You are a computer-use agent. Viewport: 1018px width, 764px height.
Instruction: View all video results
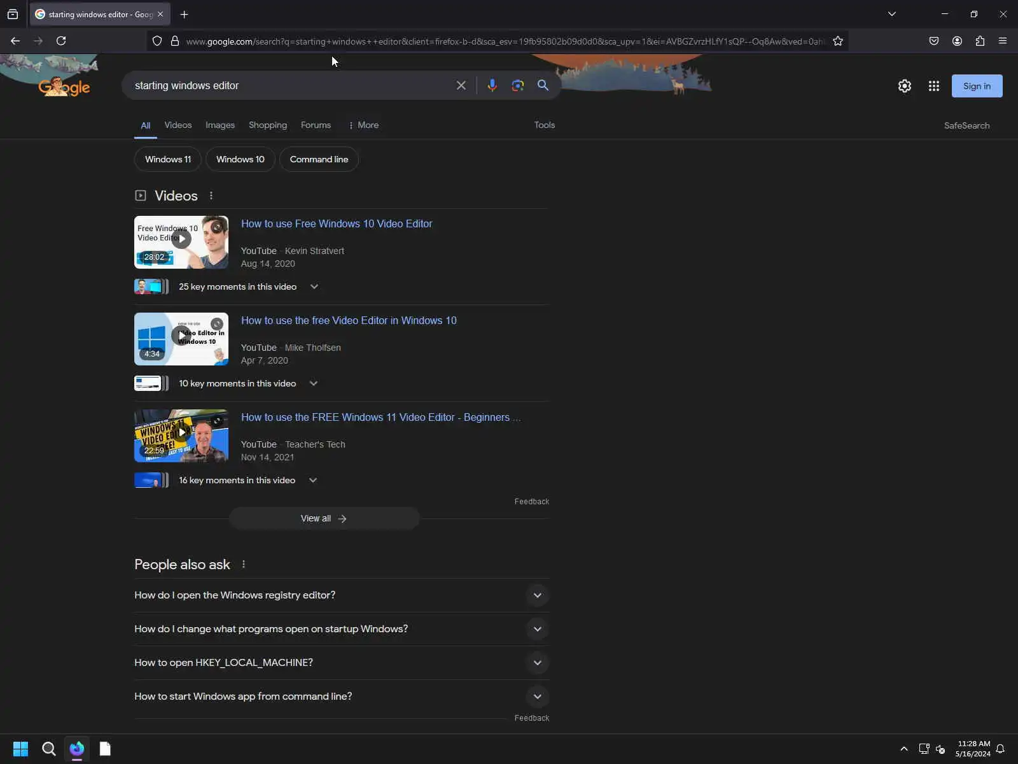coord(324,518)
